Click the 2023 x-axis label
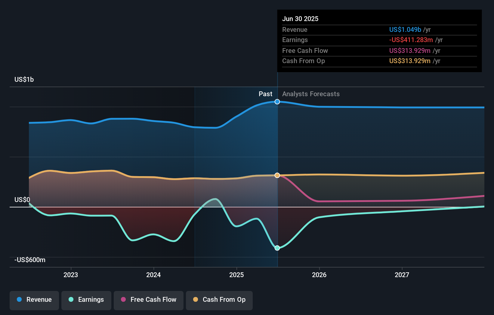The height and width of the screenshot is (315, 494). pyautogui.click(x=71, y=275)
